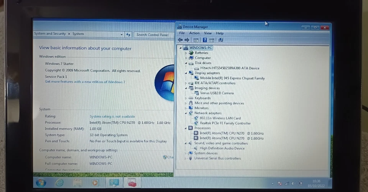Click the power plug tray icon
The image size is (368, 192).
click(300, 184)
